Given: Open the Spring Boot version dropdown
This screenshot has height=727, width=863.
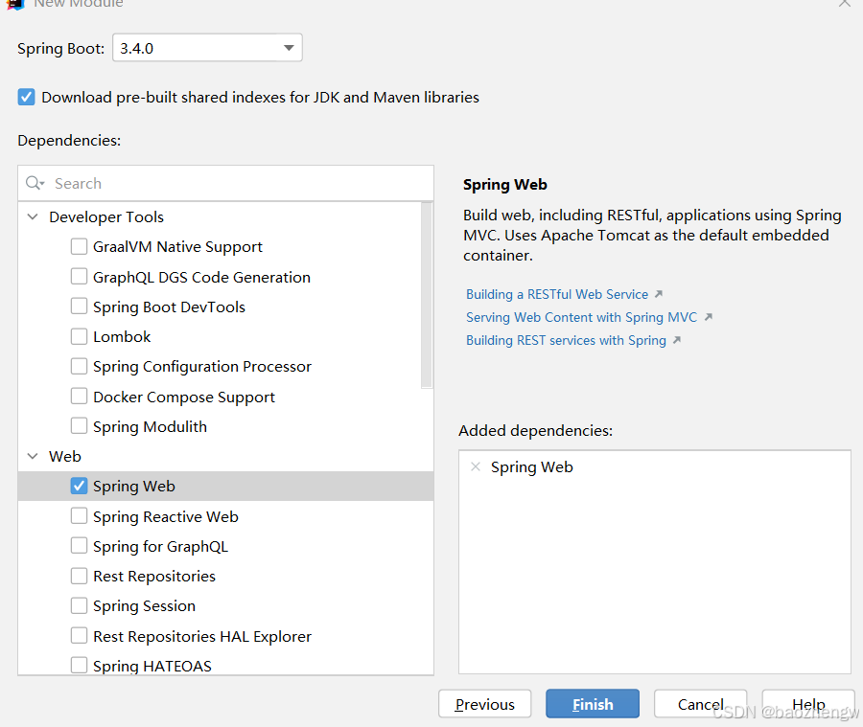Looking at the screenshot, I should pos(287,47).
